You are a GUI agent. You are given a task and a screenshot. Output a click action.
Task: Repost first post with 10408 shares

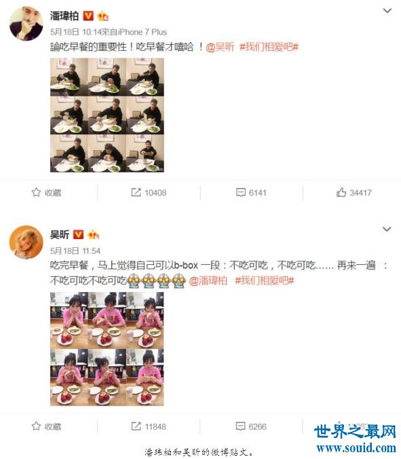[149, 193]
